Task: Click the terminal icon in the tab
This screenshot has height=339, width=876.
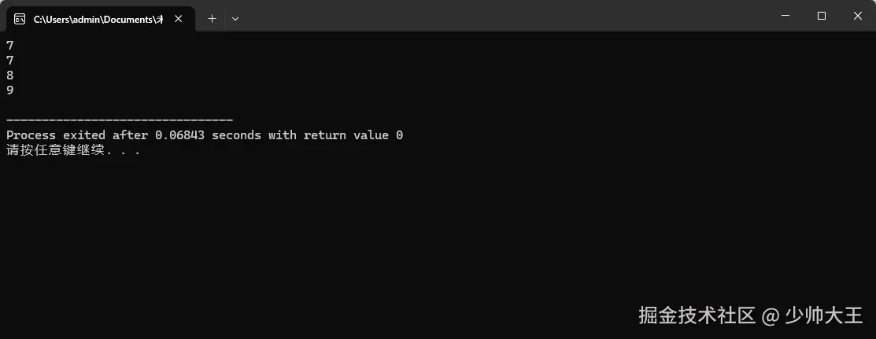Action: pos(20,19)
